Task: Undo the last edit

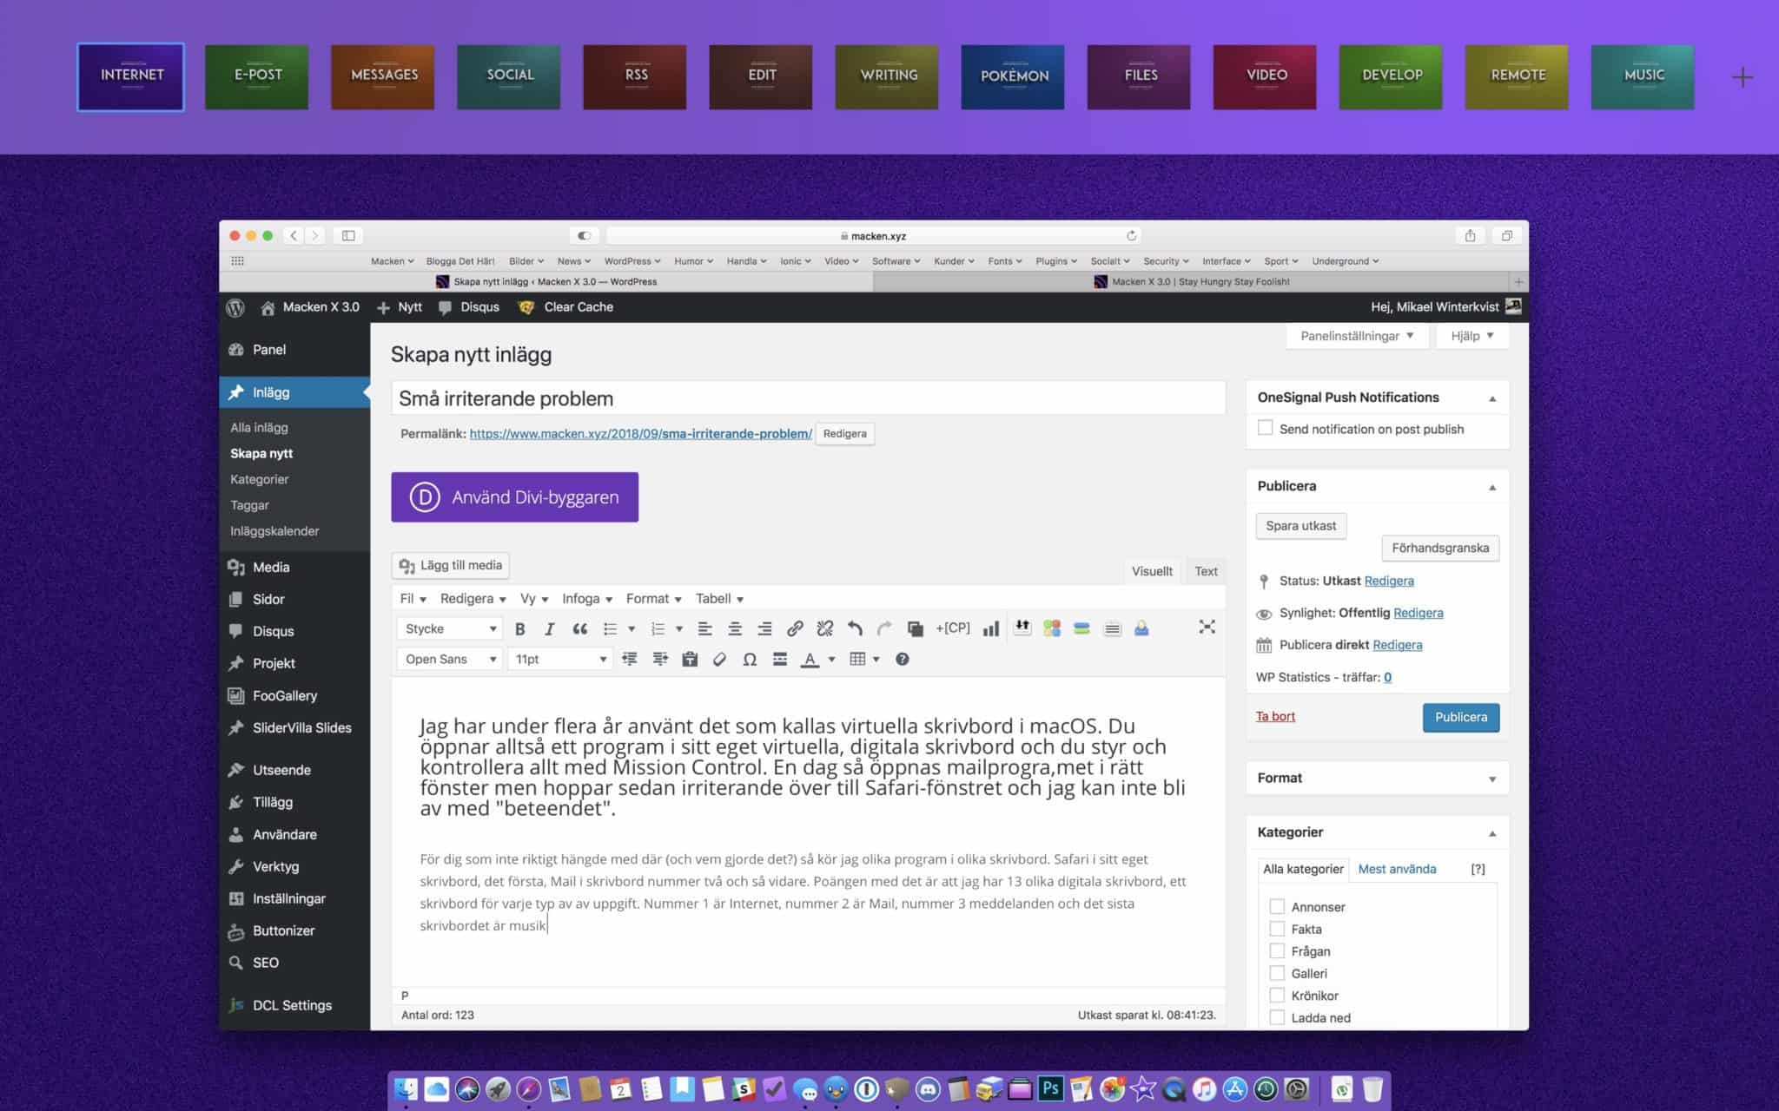Action: point(855,629)
